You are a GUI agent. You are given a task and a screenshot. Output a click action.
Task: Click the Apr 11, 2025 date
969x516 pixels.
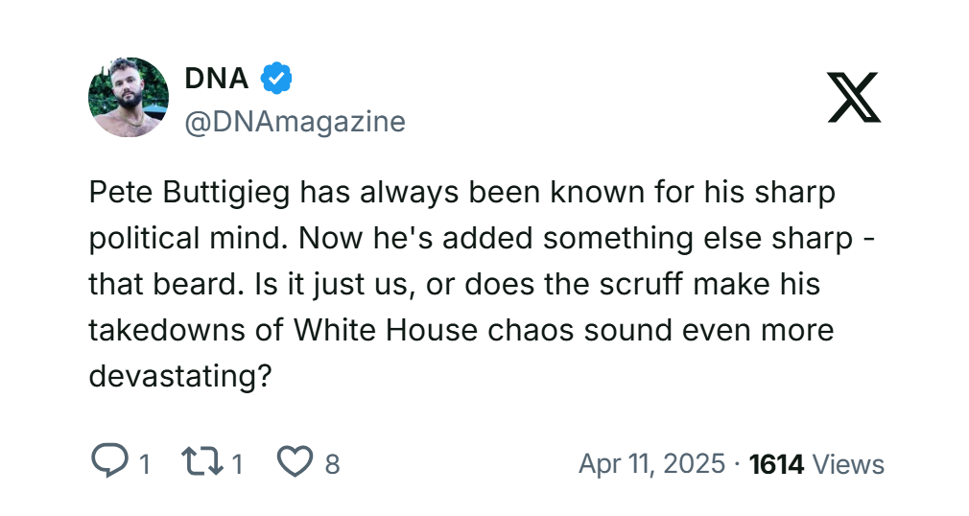[x=651, y=464]
